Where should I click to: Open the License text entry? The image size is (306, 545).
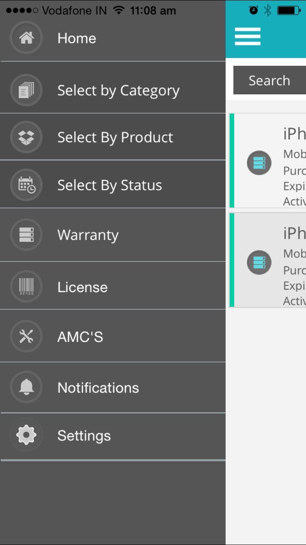pyautogui.click(x=82, y=287)
